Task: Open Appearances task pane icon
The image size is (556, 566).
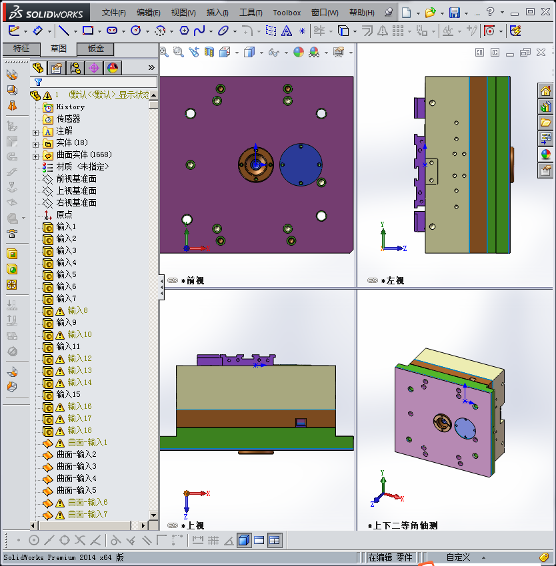Action: pyautogui.click(x=545, y=154)
